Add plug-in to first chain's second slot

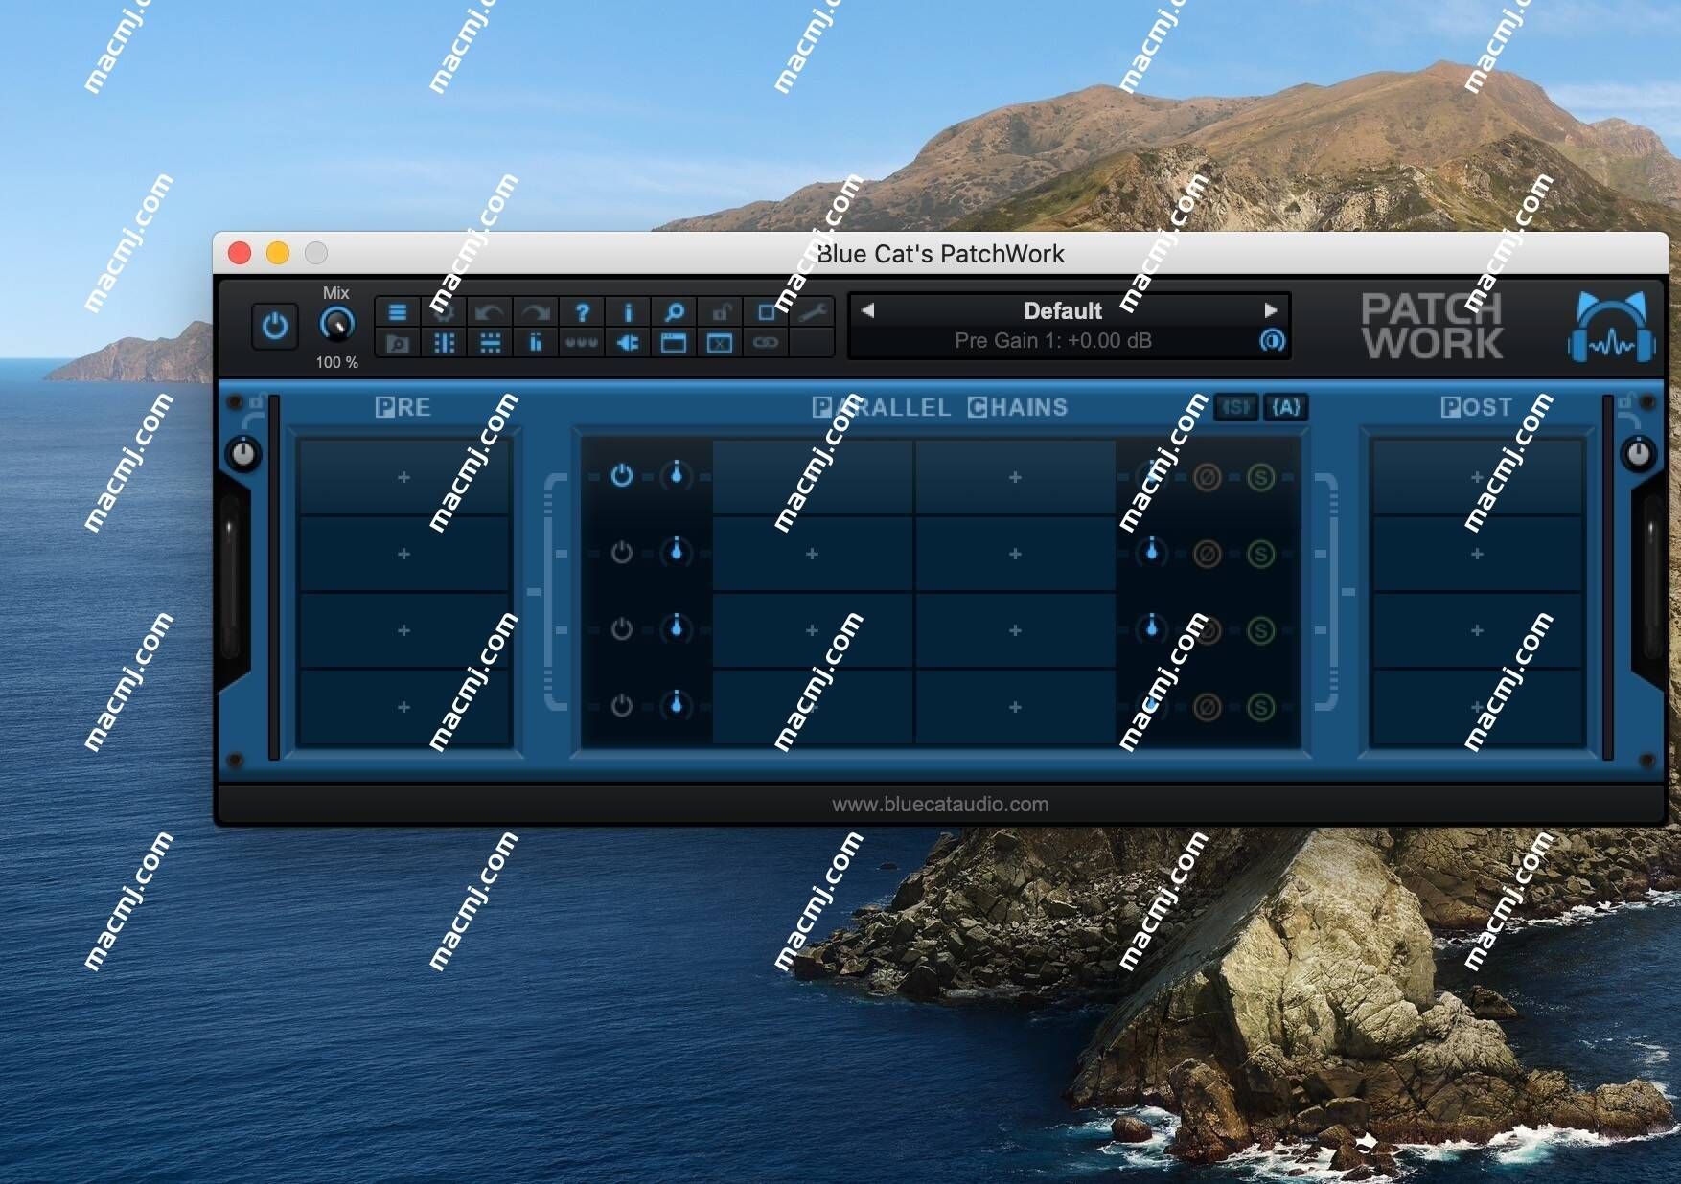pos(1015,477)
